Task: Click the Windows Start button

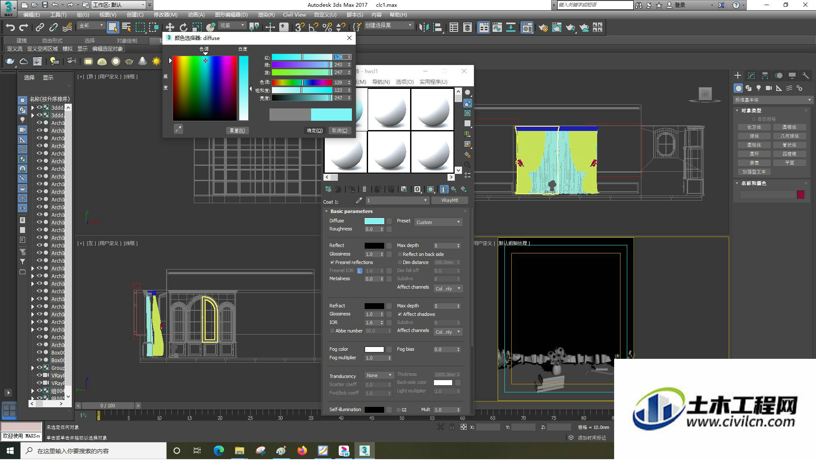Action: (x=10, y=451)
